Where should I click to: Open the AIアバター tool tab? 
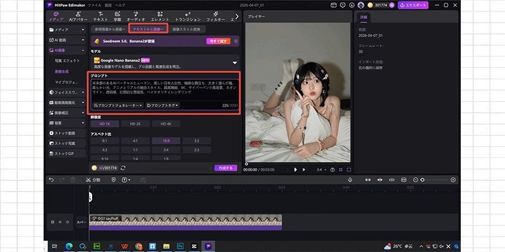(x=78, y=16)
